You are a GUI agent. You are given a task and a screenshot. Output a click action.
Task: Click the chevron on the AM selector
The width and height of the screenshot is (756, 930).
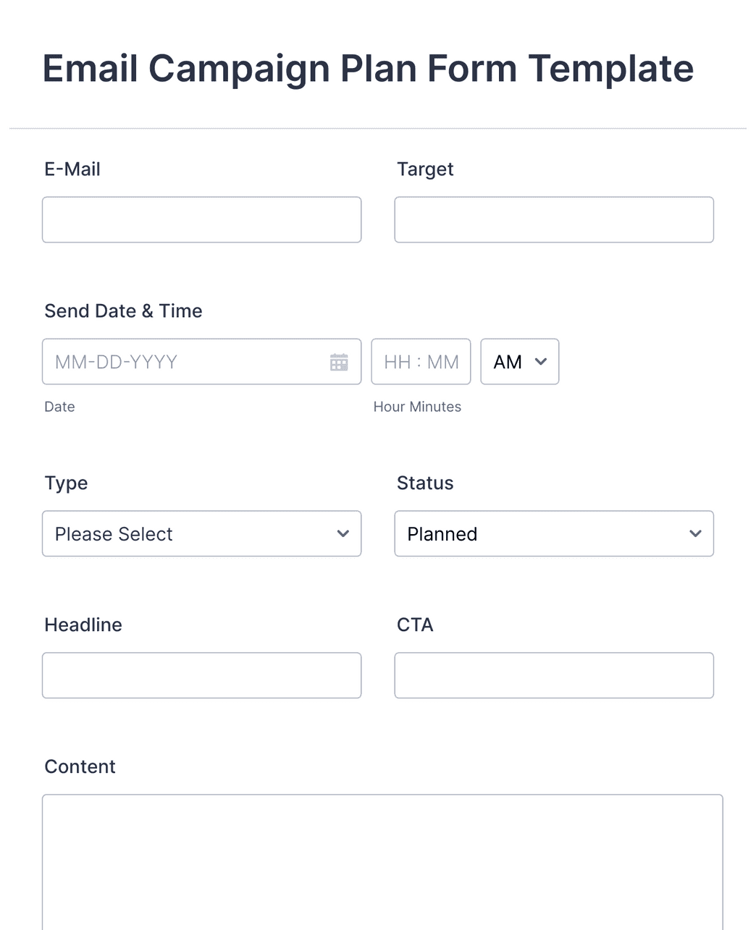[x=540, y=361]
